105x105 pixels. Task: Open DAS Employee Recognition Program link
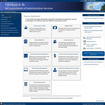[x=94, y=18]
